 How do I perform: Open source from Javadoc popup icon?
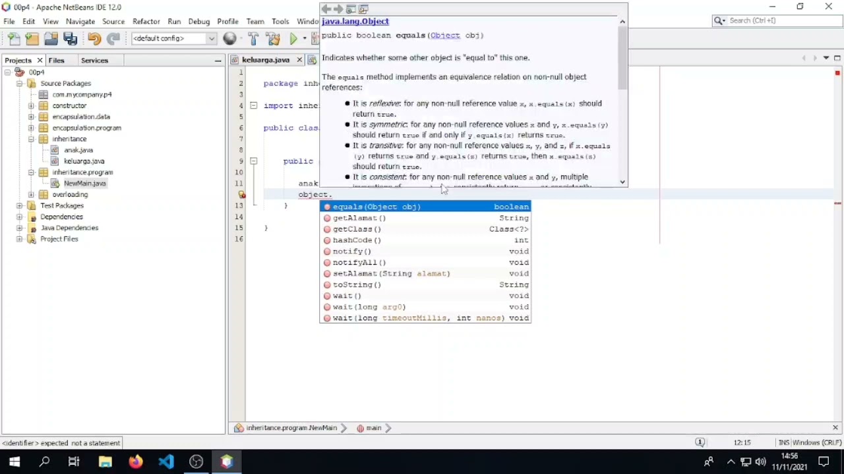(363, 9)
